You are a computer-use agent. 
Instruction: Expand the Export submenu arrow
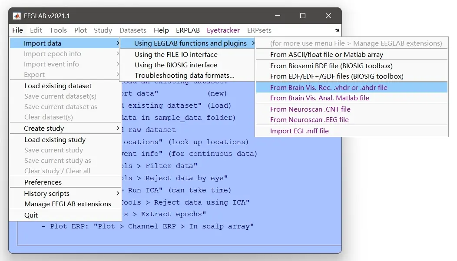coord(117,75)
